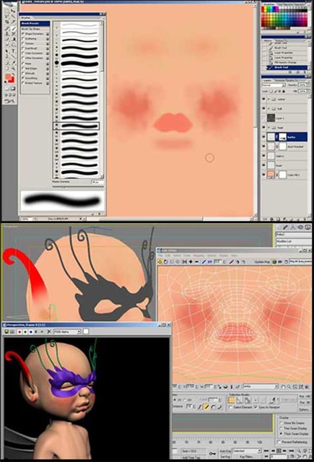The image size is (314, 462).
Task: Open the Mapping menu in Edit UVWs
Action: [x=199, y=255]
